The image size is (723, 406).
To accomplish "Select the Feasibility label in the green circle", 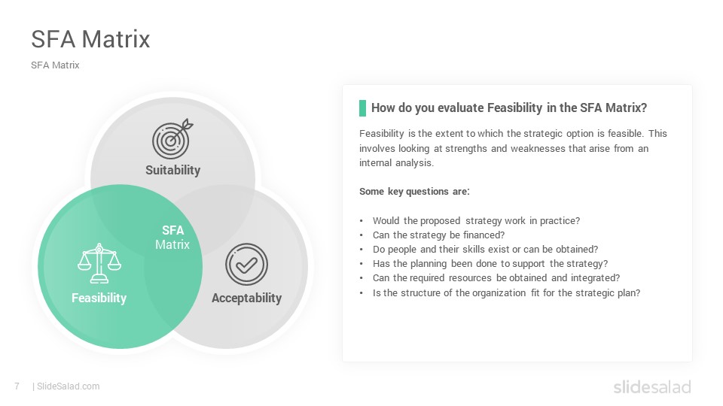I will pos(99,298).
